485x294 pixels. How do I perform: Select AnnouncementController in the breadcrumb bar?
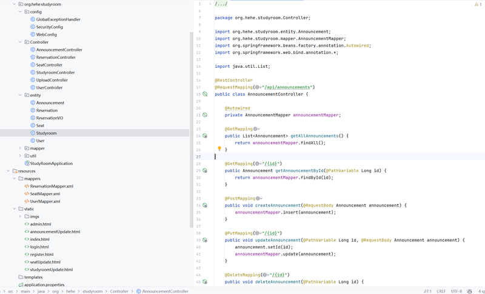165,292
